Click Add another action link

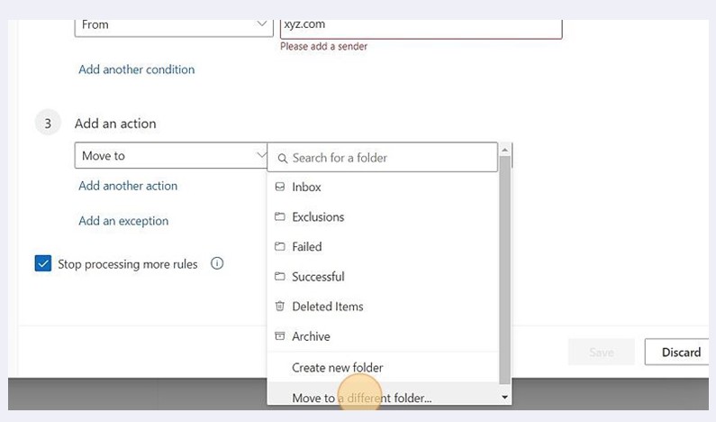click(128, 186)
